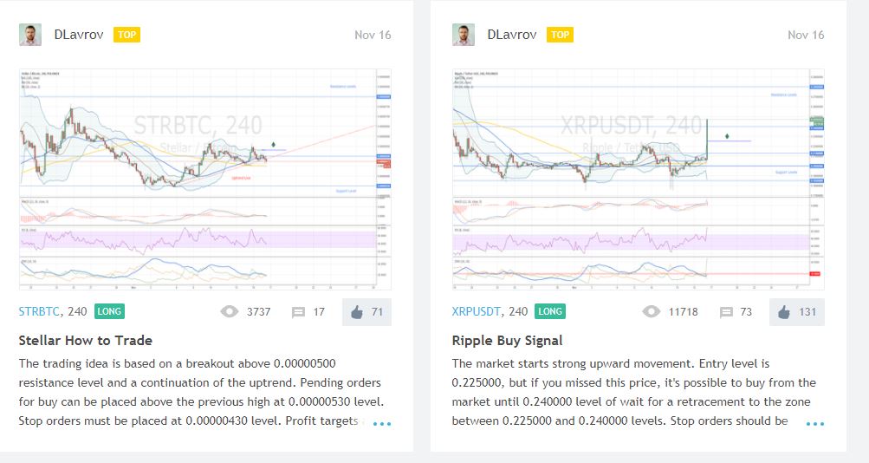Click LONG label next to XRPUSDT

click(550, 311)
